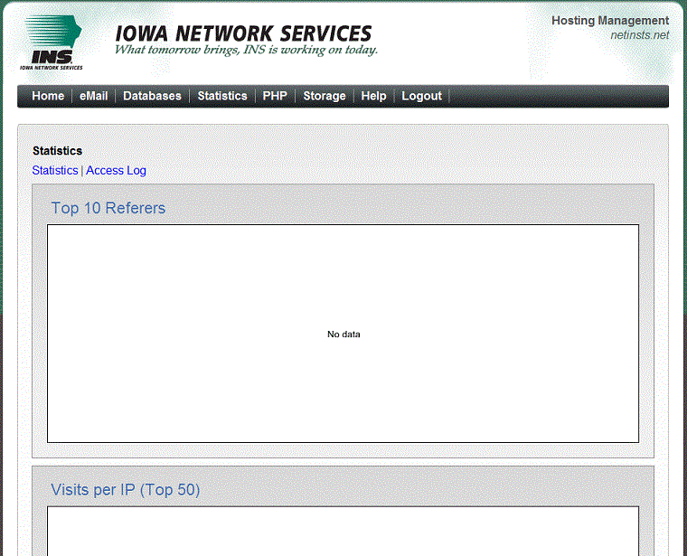This screenshot has height=556, width=687.
Task: Click the No data text in chart
Action: point(343,335)
